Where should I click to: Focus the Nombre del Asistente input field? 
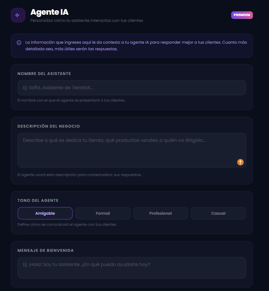pos(132,88)
